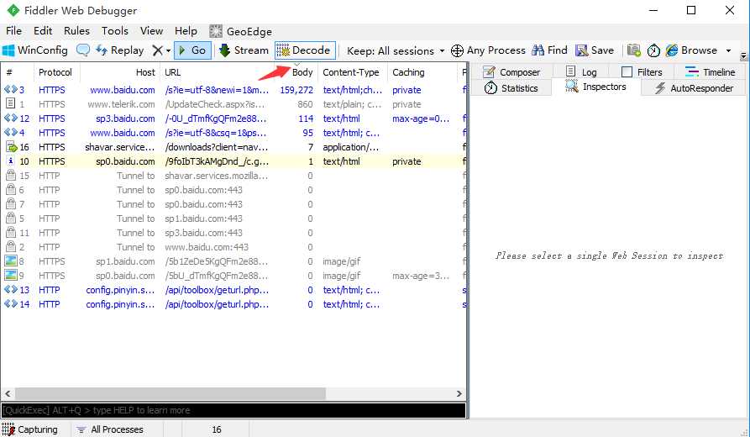Switch to the Inspectors tab

(x=596, y=87)
